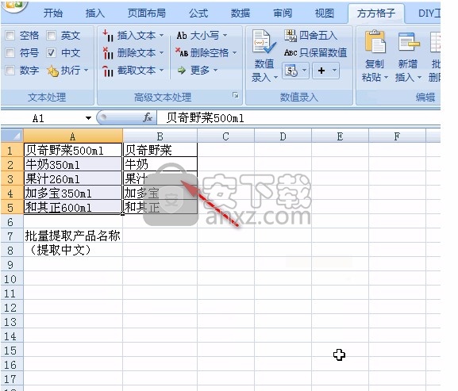The width and height of the screenshot is (458, 391).
Task: Click cell B1 containing 贝奇野菜
Action: click(160, 150)
